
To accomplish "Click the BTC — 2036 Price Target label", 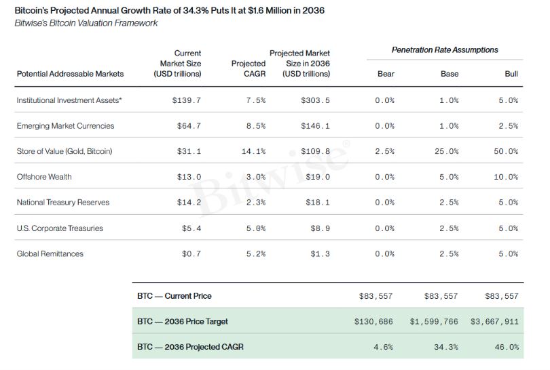I will coord(183,321).
